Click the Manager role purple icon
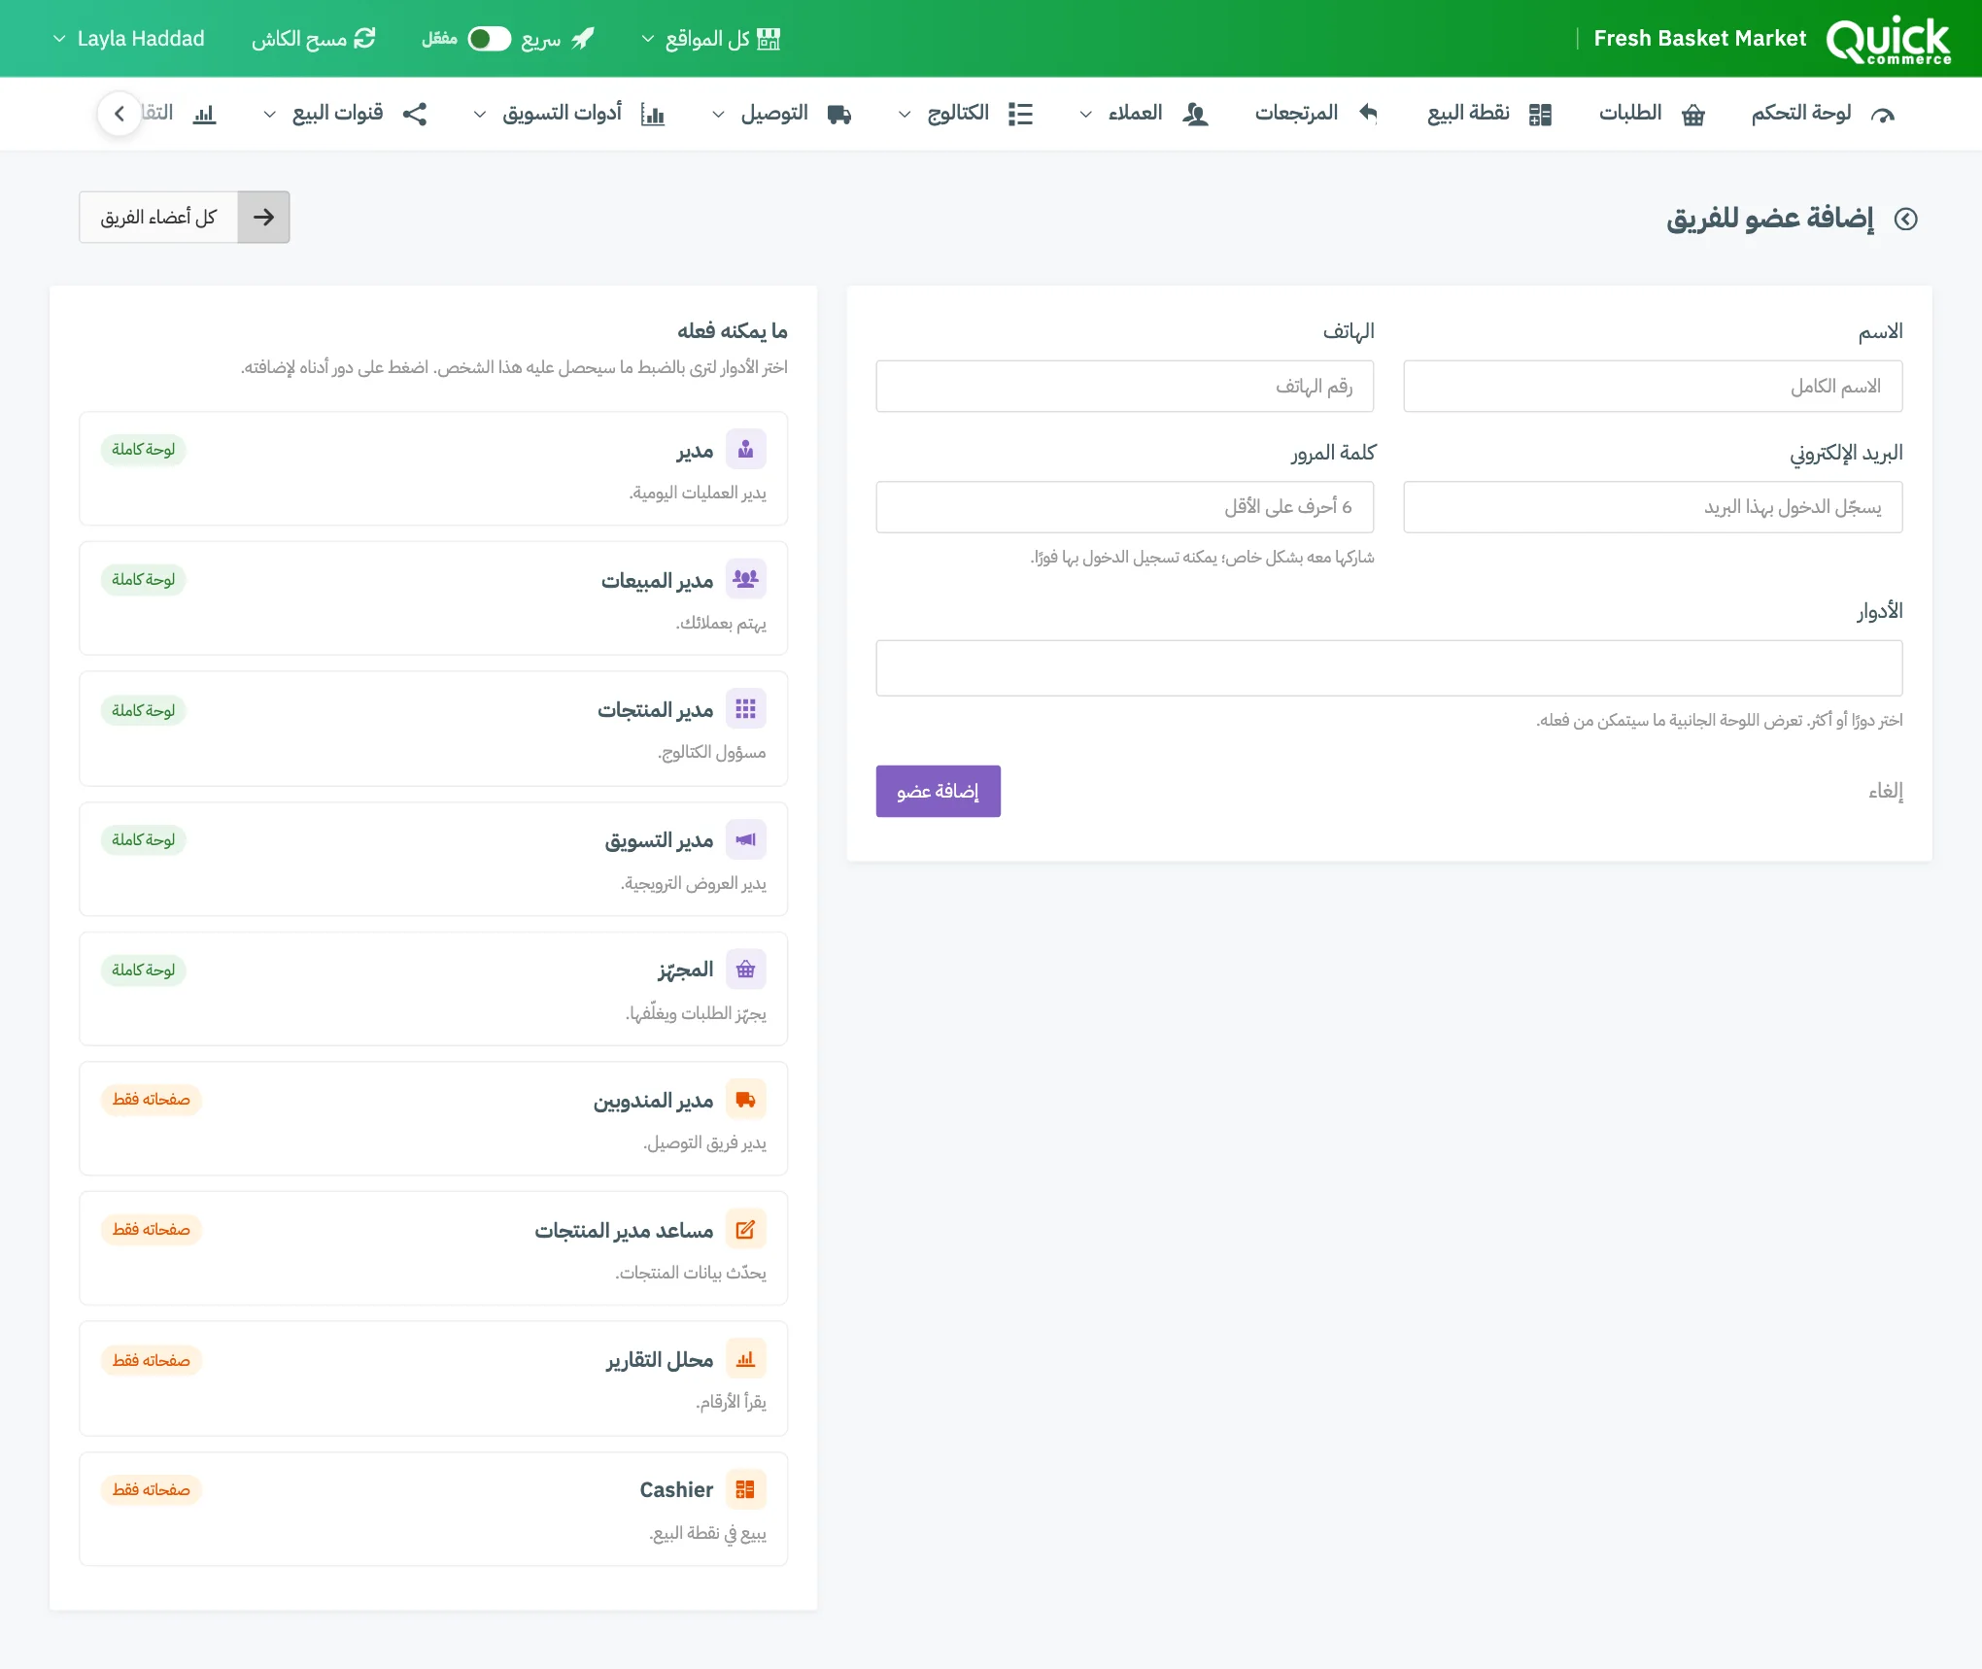The width and height of the screenshot is (1982, 1669). pos(745,450)
